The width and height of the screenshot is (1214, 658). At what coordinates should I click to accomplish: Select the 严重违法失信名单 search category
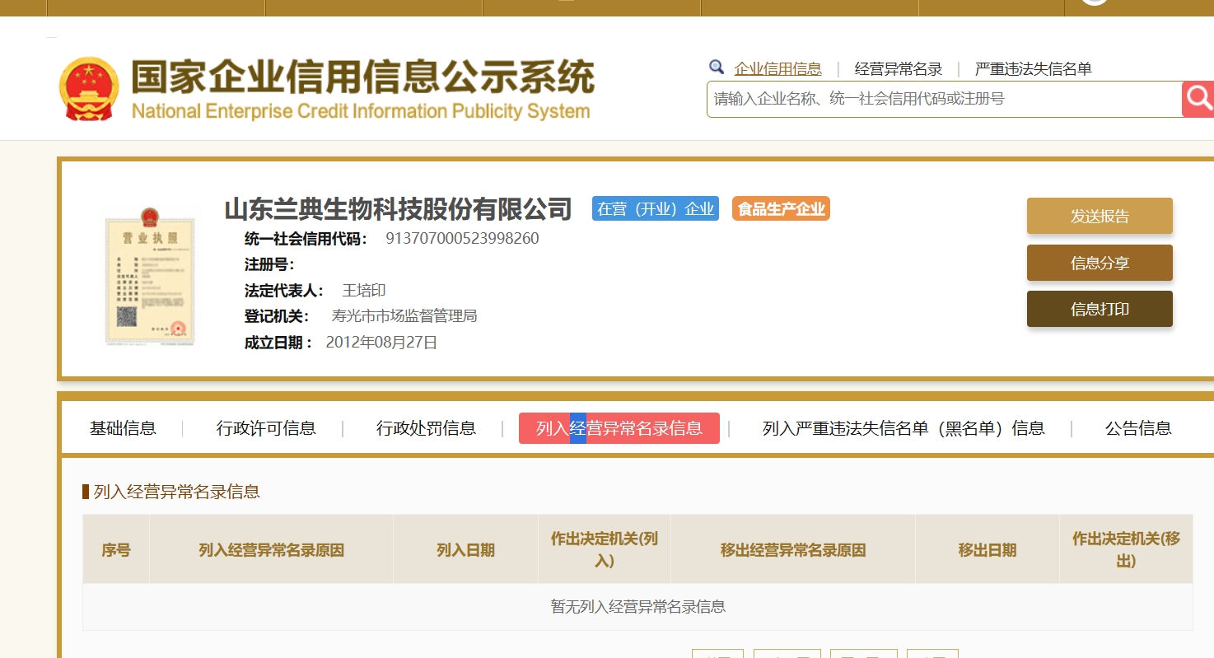click(1033, 69)
